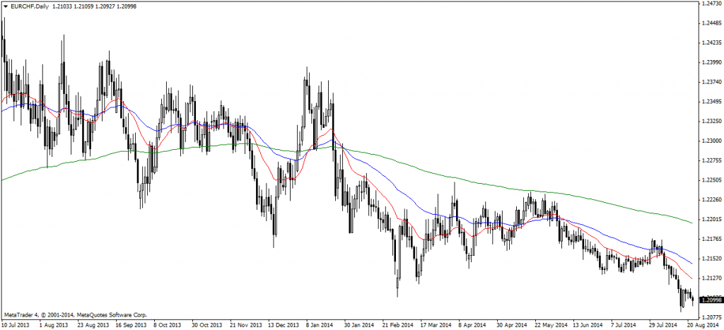Image resolution: width=724 pixels, height=330 pixels.
Task: Click the EURCHF,Daily chart title
Action: (28, 6)
